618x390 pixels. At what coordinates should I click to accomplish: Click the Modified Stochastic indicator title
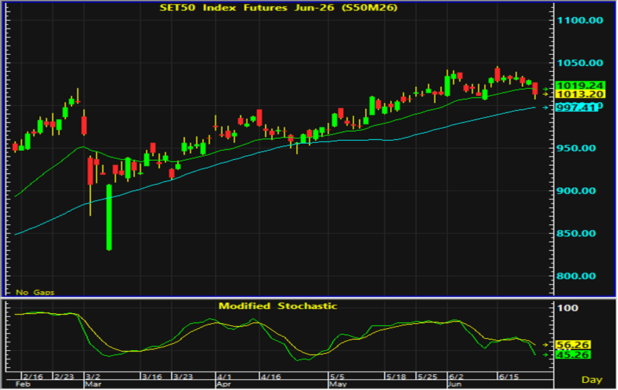tap(278, 306)
